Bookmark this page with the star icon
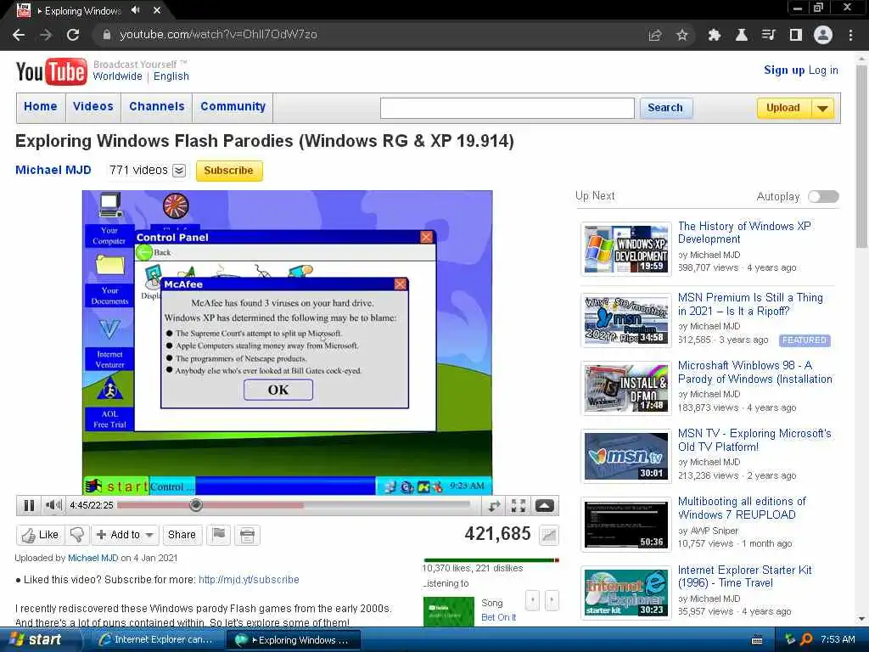 pyautogui.click(x=682, y=35)
